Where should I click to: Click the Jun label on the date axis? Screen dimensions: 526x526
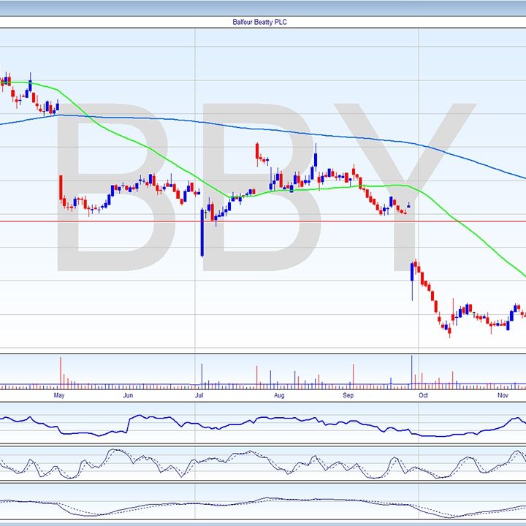tap(128, 395)
